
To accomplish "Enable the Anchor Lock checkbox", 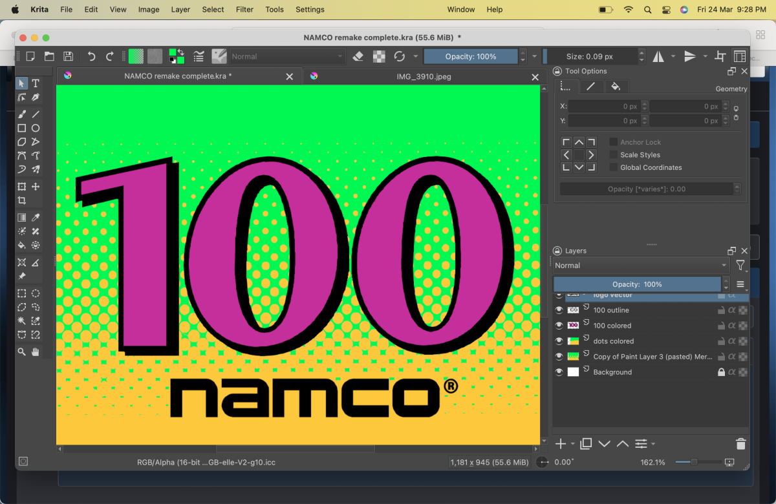I will click(614, 142).
